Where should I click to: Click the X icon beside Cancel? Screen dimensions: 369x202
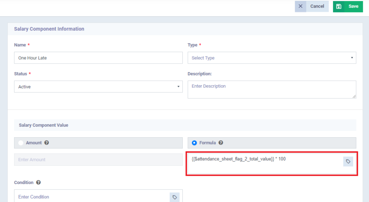click(x=301, y=6)
